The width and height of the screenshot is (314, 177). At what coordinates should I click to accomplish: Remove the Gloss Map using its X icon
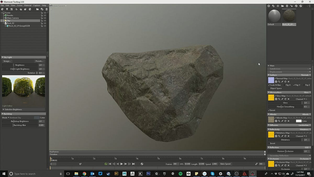288,99
